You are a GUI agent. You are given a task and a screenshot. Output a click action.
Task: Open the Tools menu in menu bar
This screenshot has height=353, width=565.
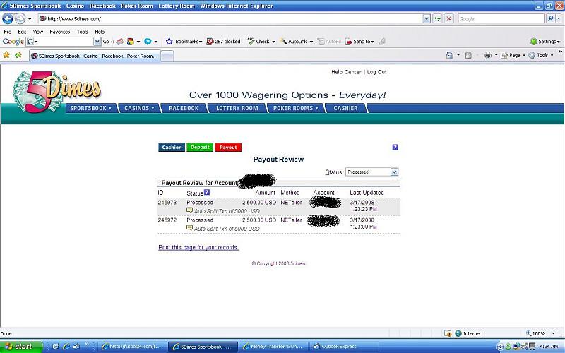click(x=83, y=32)
